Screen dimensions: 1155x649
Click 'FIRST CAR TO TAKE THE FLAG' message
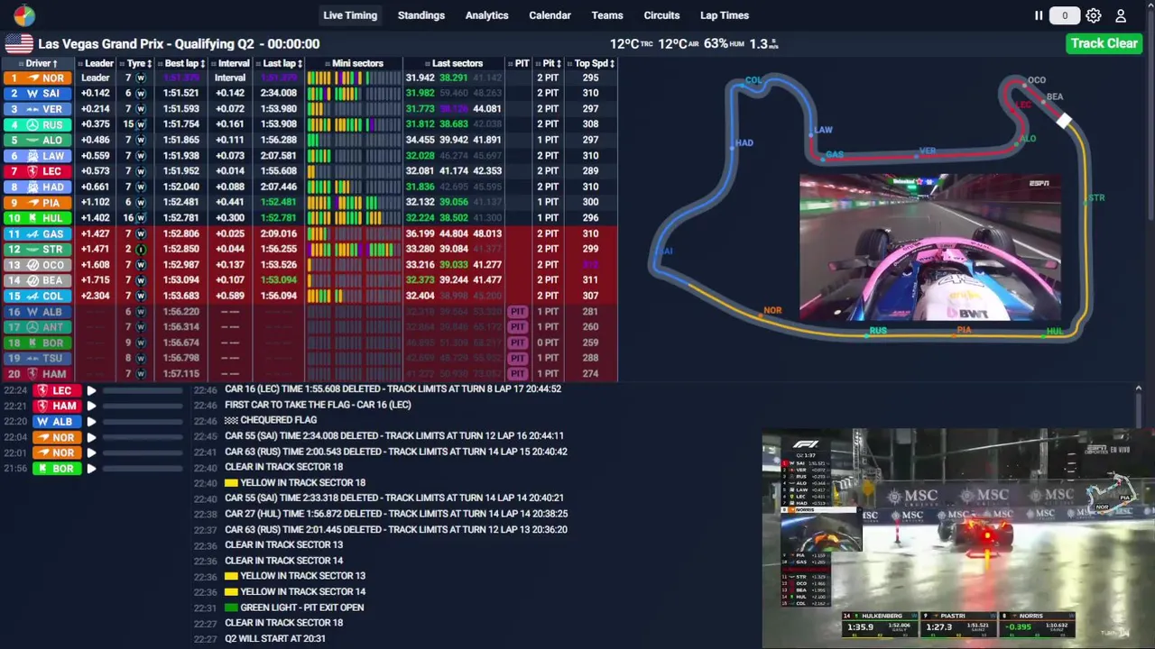(x=318, y=405)
